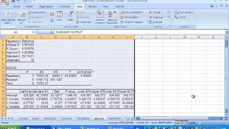Open the Review ribbon tab
229x129 pixels.
[92, 6]
